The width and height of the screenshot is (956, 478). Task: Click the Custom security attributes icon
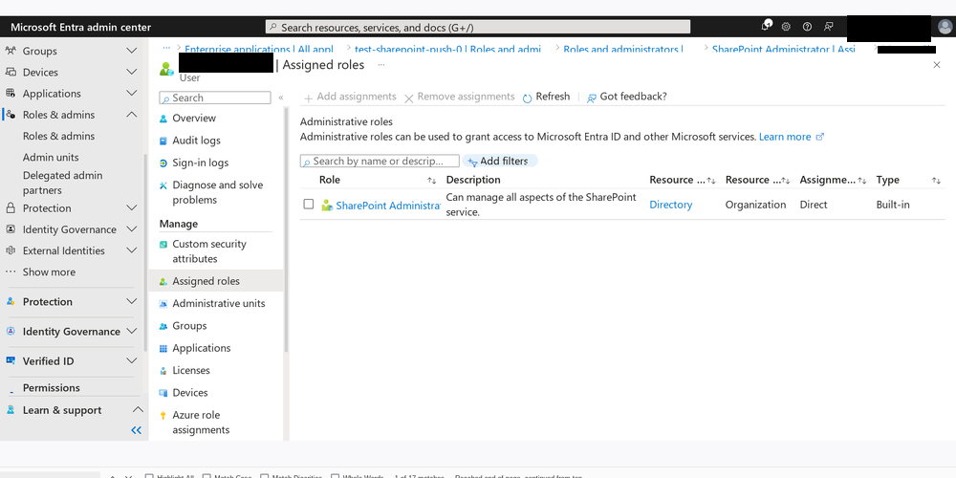[x=163, y=245]
